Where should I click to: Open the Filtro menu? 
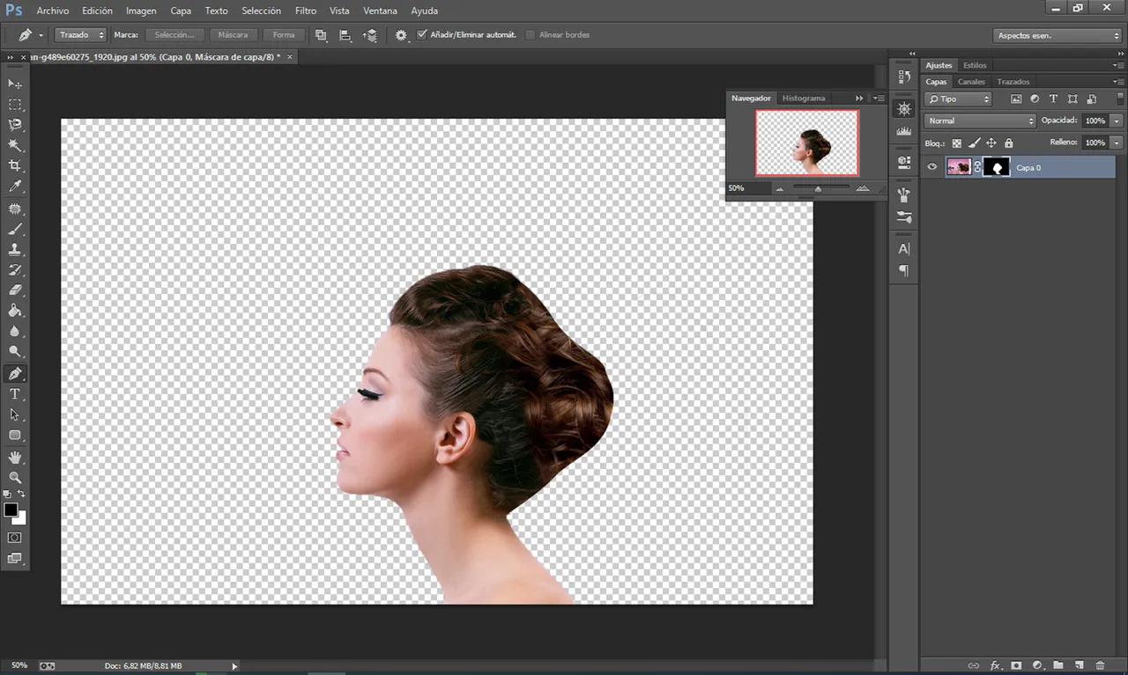tap(306, 11)
